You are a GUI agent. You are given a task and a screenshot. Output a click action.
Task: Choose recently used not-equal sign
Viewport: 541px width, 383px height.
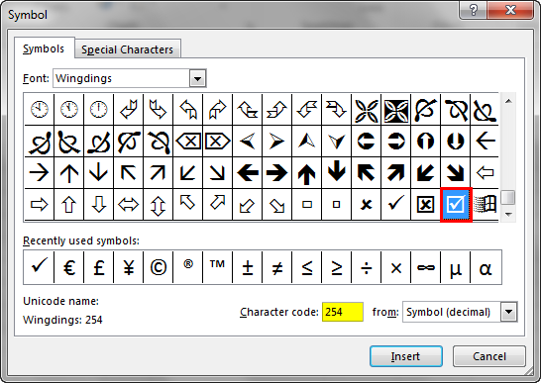(x=277, y=267)
